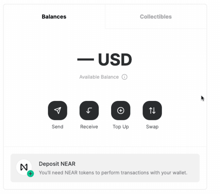Tap the green plus badge on NEAR logo

click(30, 174)
